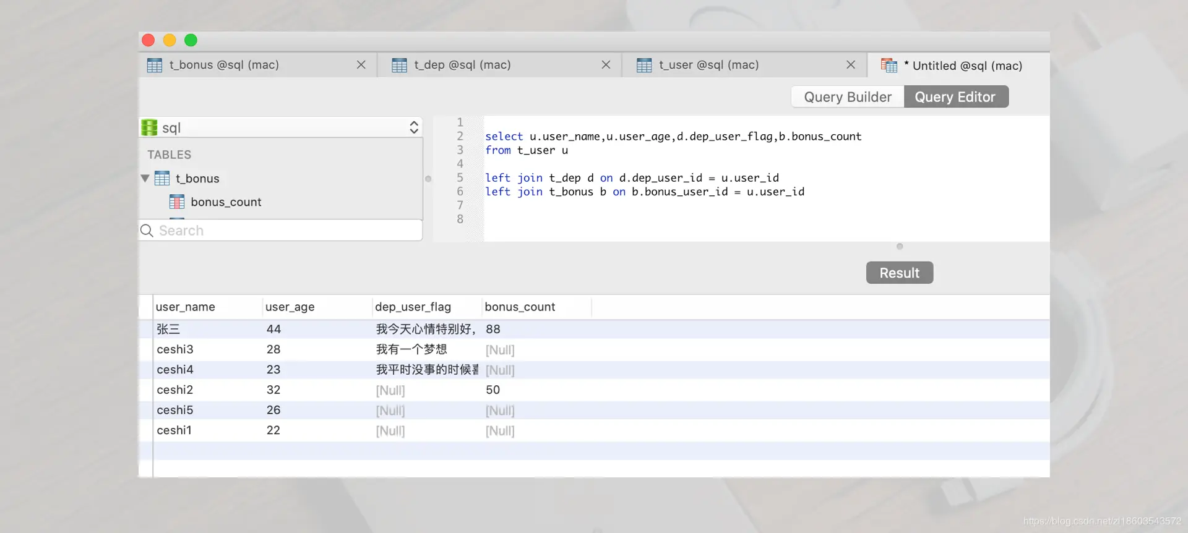Switch to Query Builder mode

[848, 97]
